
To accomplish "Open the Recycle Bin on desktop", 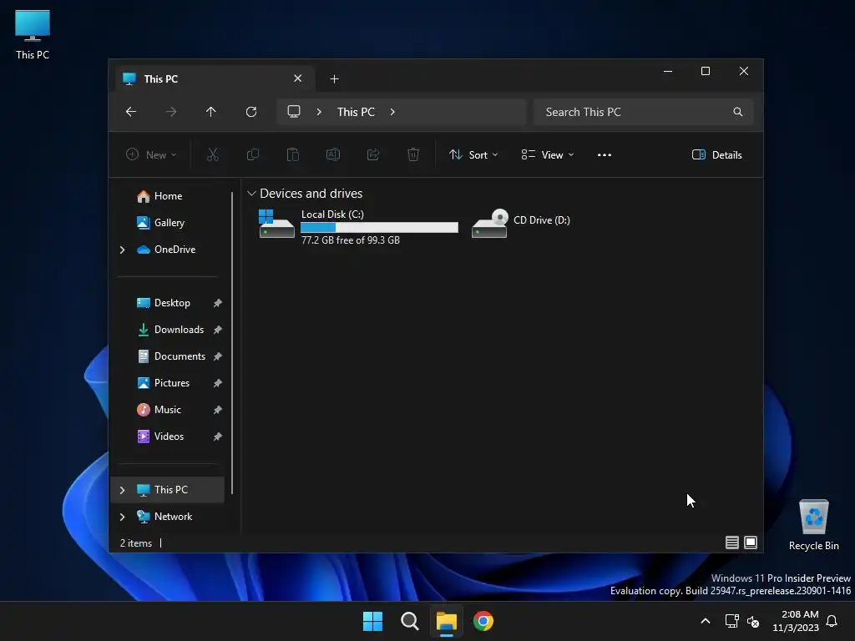I will pos(813,526).
